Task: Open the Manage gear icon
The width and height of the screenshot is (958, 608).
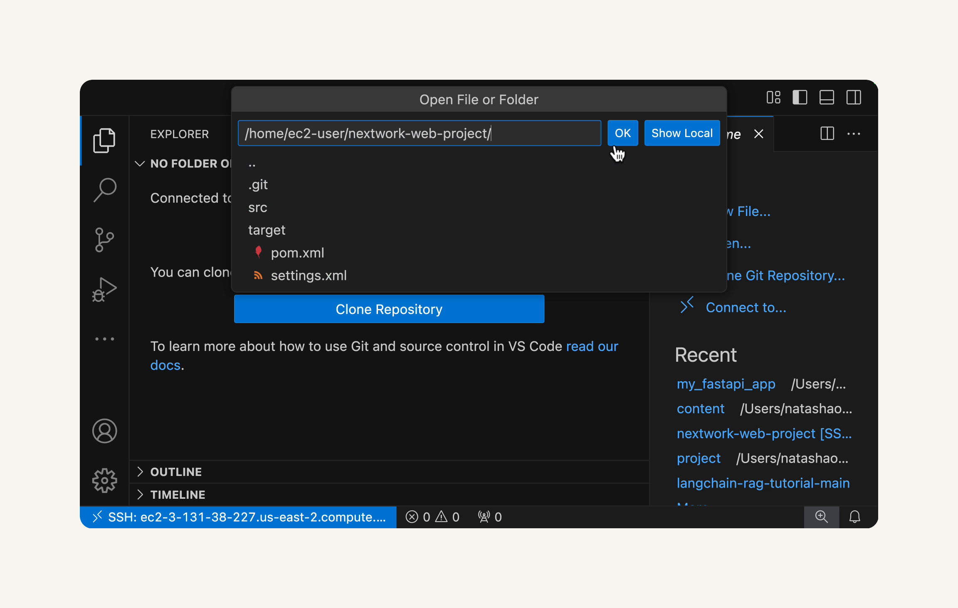Action: pos(104,481)
